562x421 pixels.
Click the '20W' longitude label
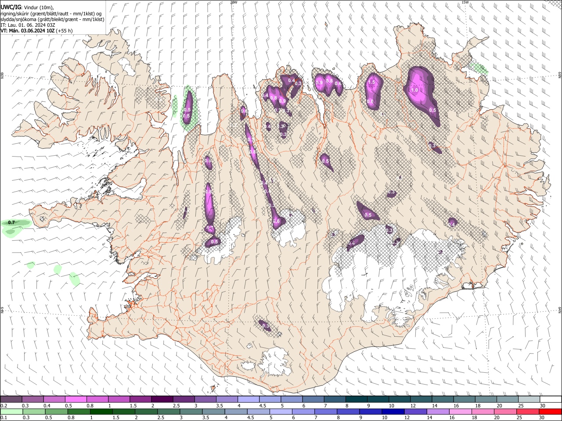coord(234,2)
